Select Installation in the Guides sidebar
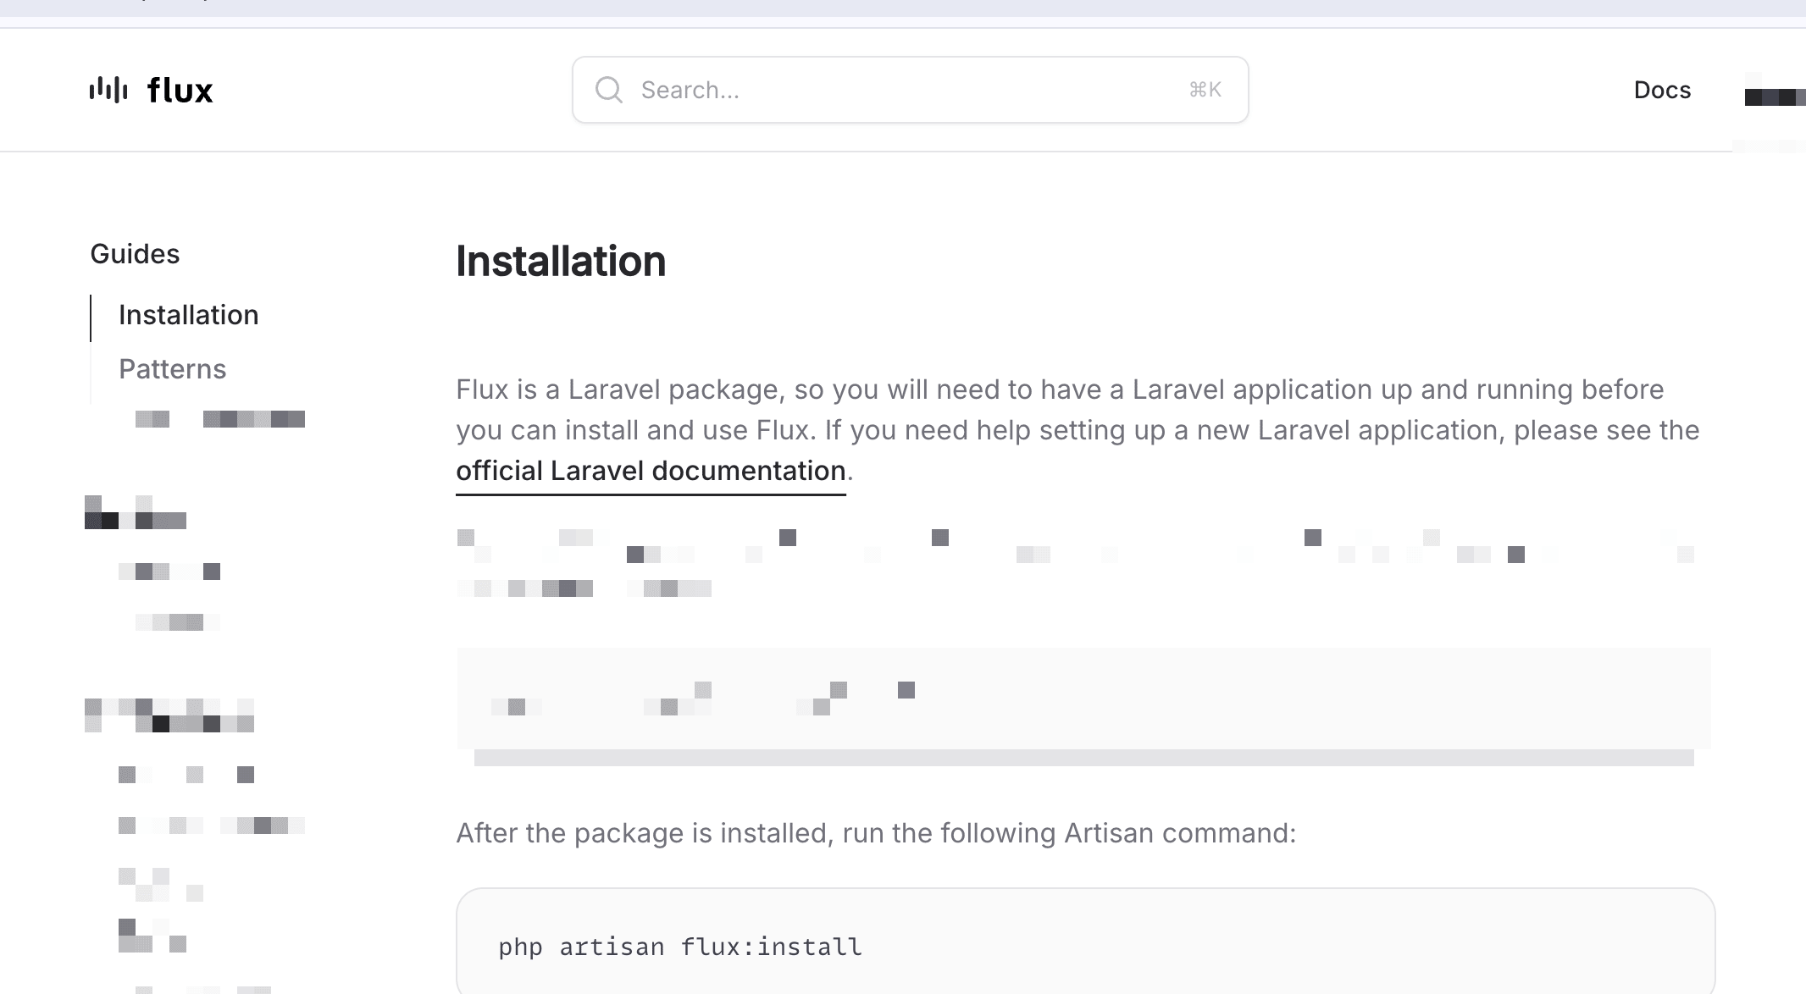 pos(188,315)
